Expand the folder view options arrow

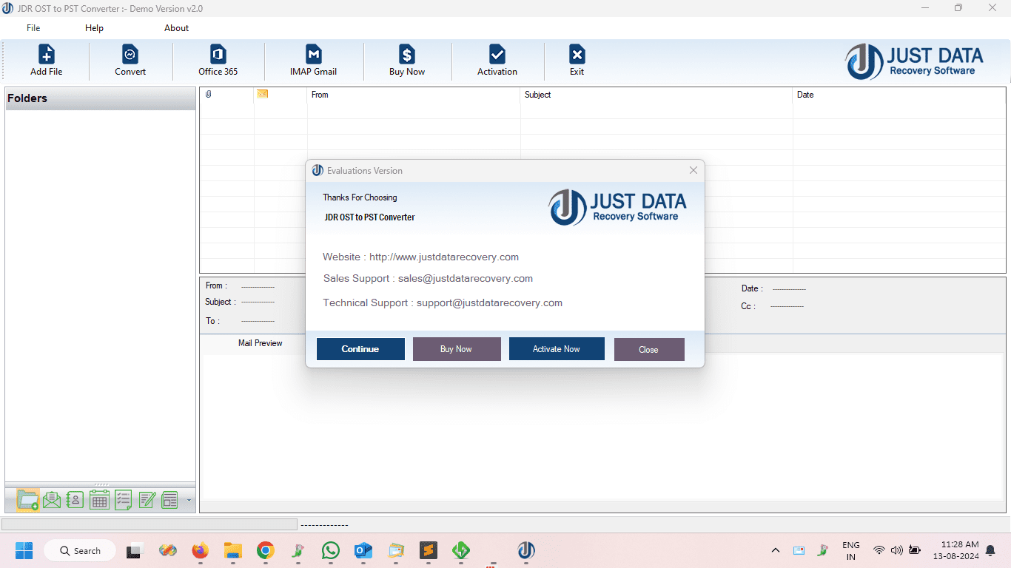coord(189,500)
